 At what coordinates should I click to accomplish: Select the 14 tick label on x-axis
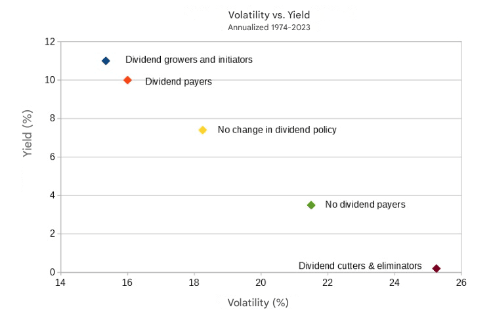60,283
